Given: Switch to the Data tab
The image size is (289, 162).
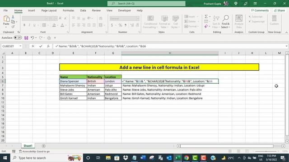Looking at the screenshot, I should pos(83,10).
